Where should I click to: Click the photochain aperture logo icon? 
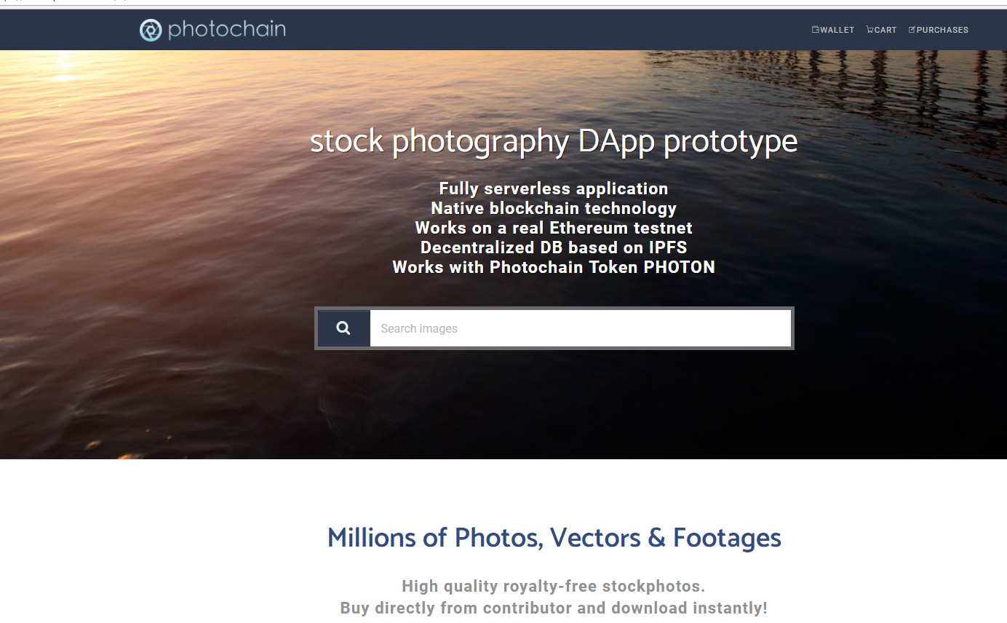coord(151,30)
